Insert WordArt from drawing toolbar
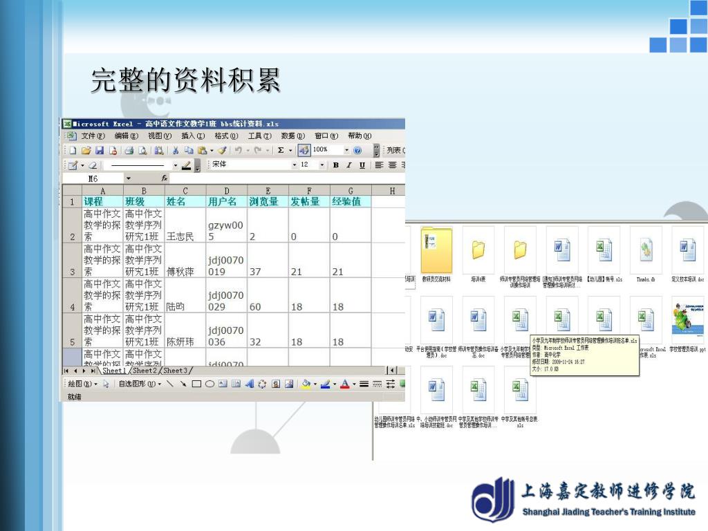Image resolution: width=708 pixels, height=531 pixels. pos(249,384)
